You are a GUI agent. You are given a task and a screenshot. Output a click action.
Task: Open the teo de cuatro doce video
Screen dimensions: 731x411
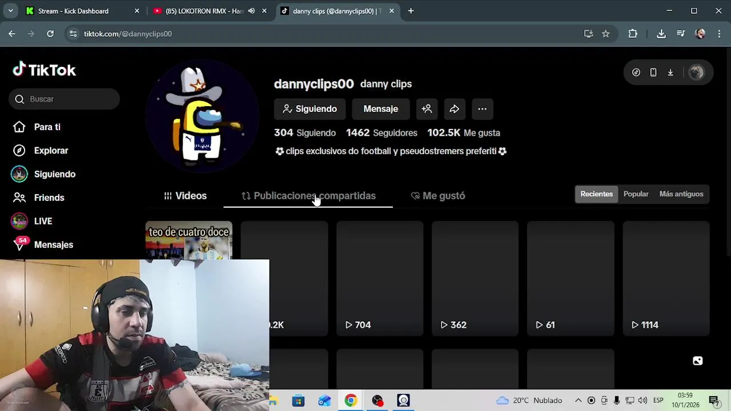(189, 240)
